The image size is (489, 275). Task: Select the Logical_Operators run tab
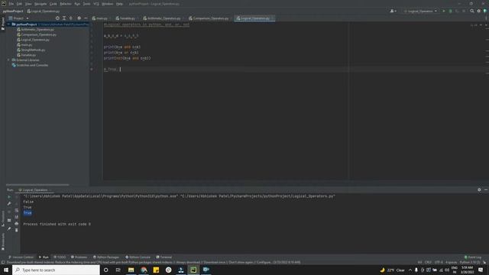pyautogui.click(x=34, y=190)
